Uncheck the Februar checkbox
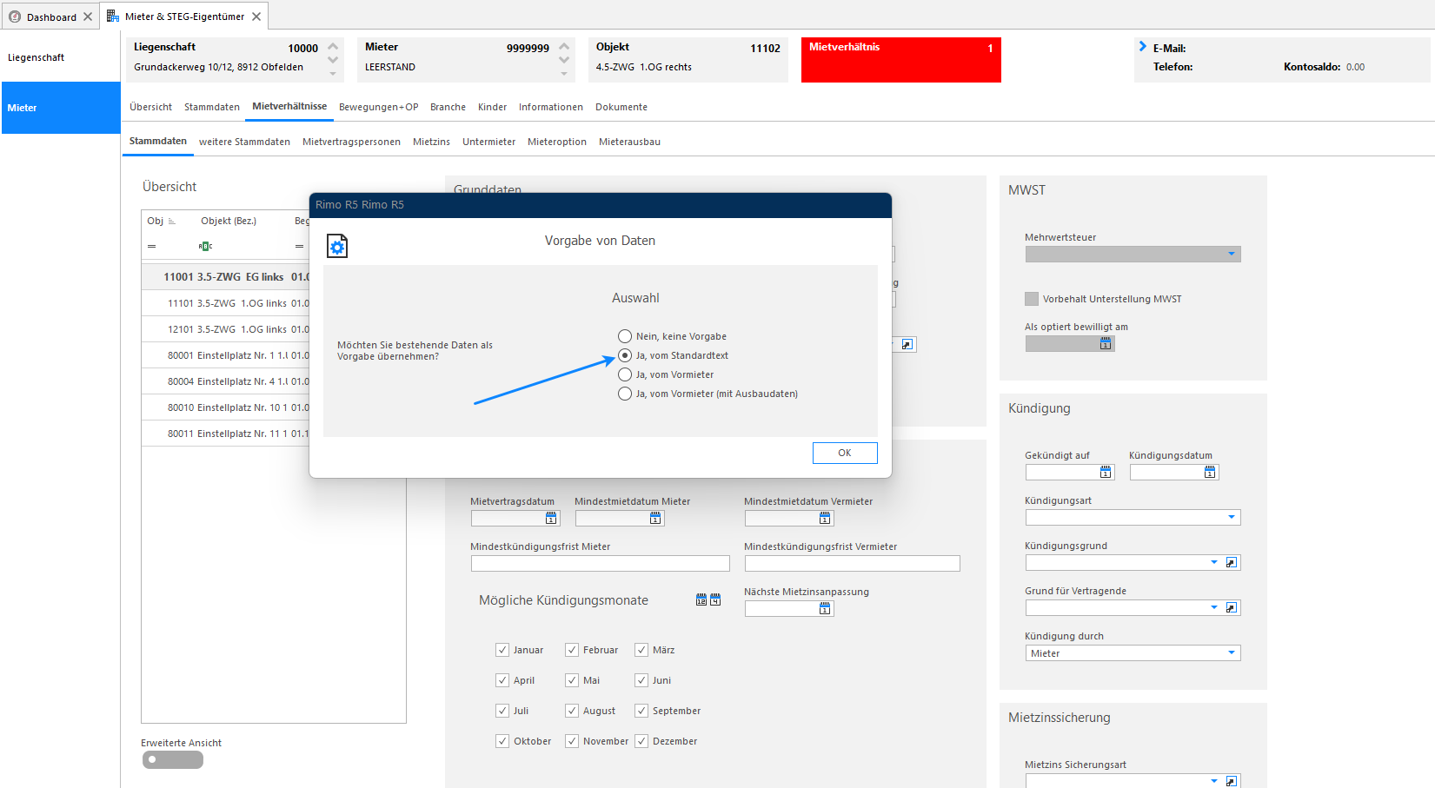This screenshot has height=788, width=1435. 572,650
